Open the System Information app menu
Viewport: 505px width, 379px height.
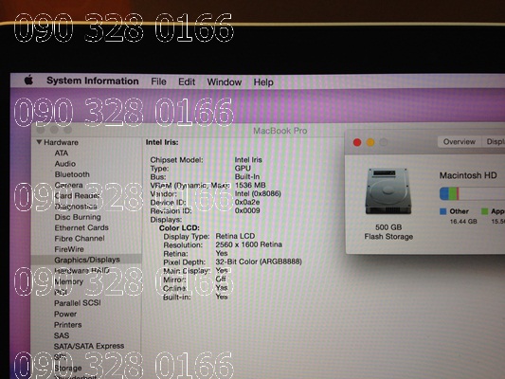[x=93, y=81]
